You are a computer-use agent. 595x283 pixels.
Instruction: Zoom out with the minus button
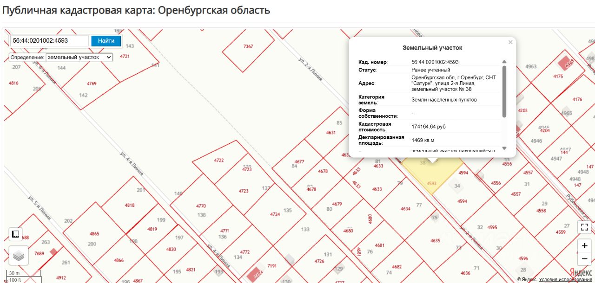[584, 259]
